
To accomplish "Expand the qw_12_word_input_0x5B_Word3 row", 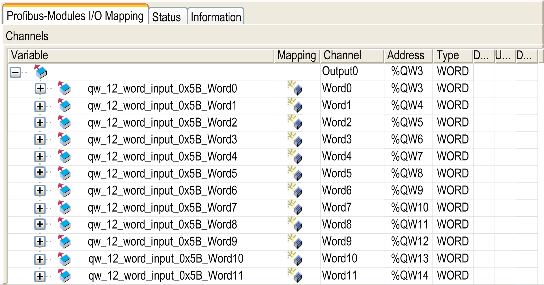I will pyautogui.click(x=40, y=139).
